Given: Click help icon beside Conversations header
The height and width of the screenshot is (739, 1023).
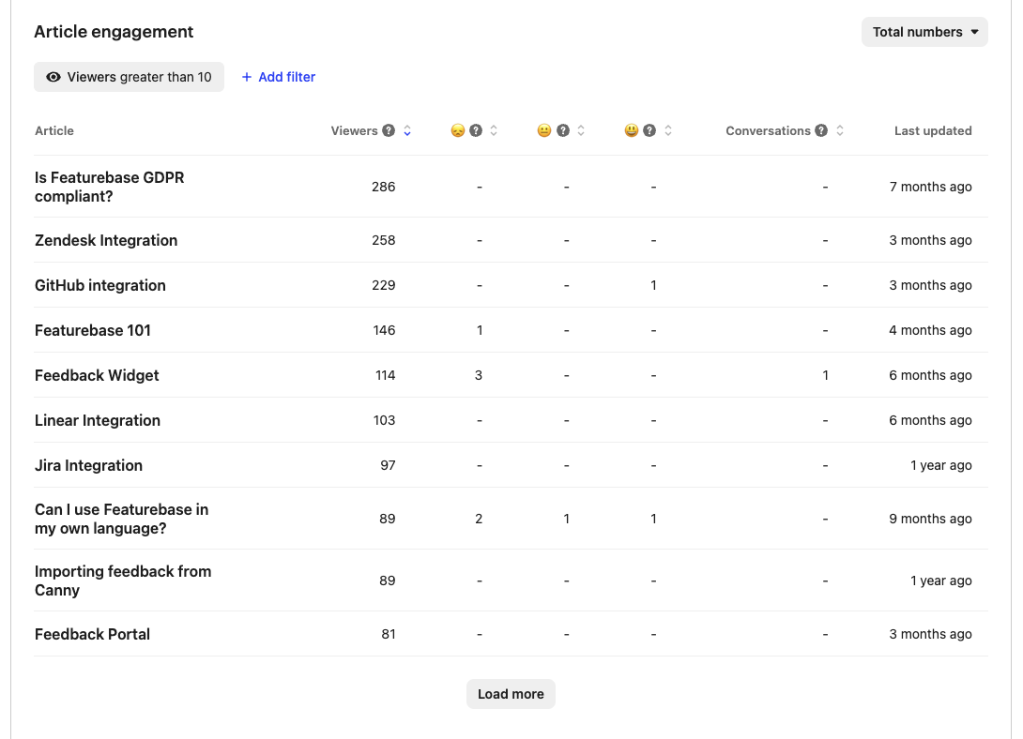Looking at the screenshot, I should tap(821, 131).
